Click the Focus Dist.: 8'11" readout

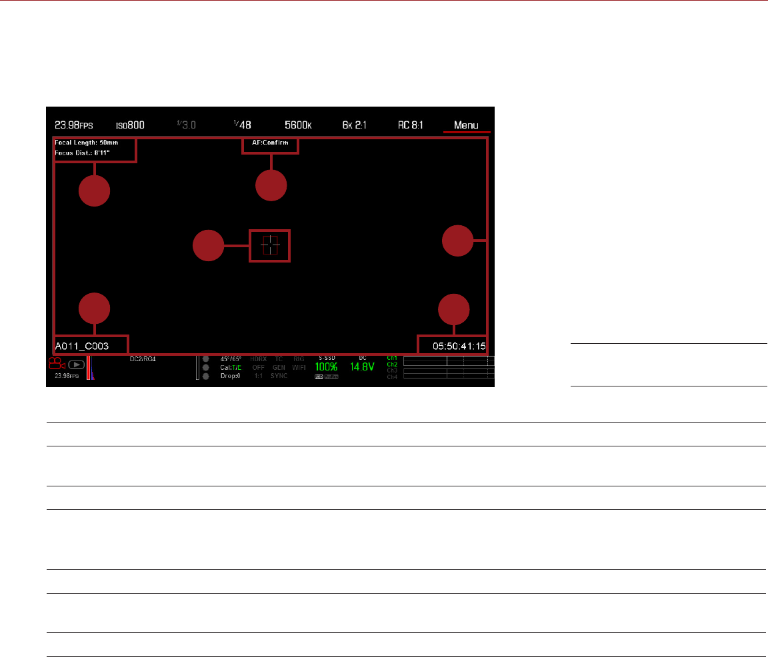pos(82,153)
